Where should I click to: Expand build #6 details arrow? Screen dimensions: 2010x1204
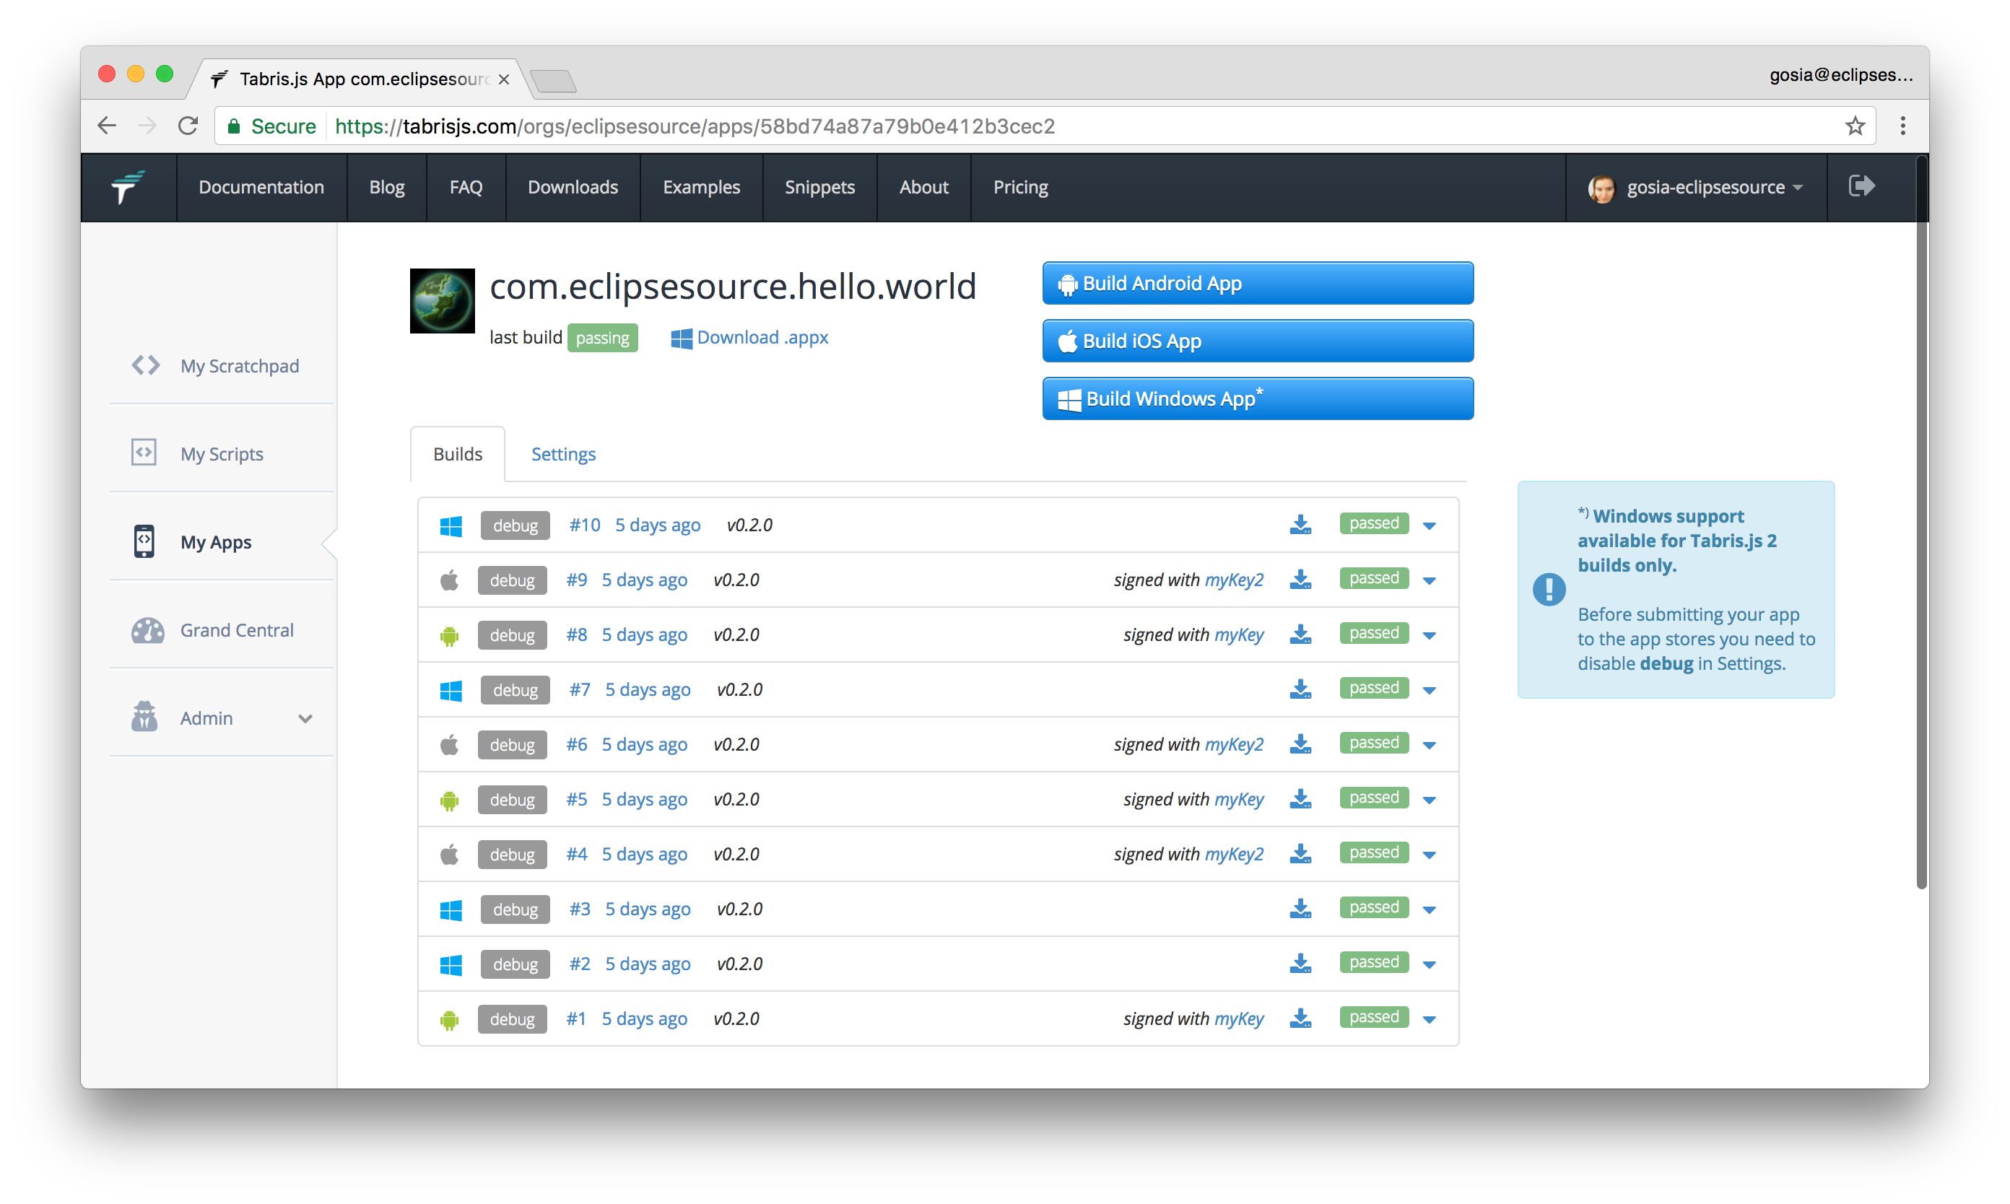[x=1429, y=745]
